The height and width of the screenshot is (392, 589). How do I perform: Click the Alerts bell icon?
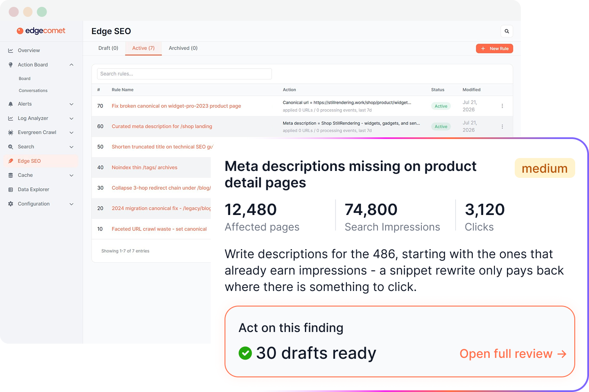pos(10,104)
